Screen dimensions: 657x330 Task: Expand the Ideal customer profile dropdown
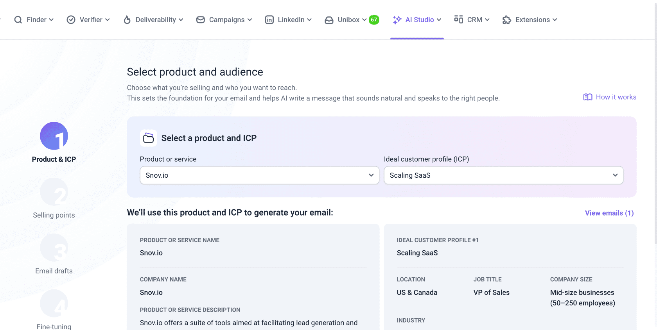point(503,175)
